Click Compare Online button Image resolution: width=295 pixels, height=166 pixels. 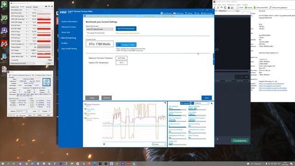(x=126, y=45)
